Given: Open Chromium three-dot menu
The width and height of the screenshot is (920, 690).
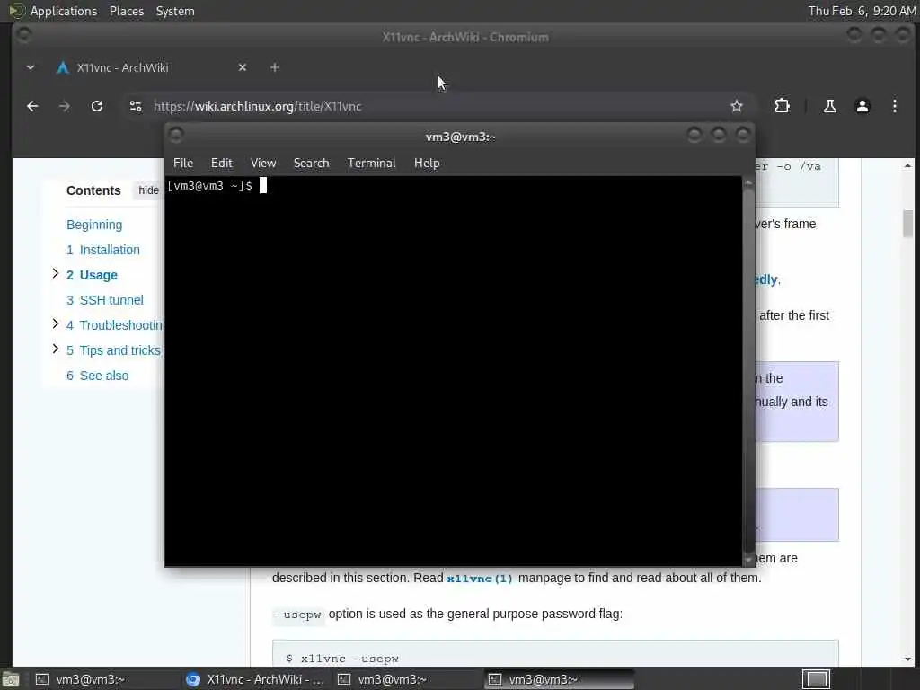Looking at the screenshot, I should point(894,106).
